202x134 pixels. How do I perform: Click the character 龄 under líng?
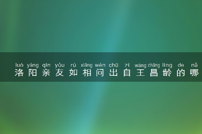167,73
